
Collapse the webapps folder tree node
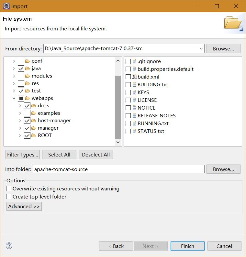click(x=14, y=98)
